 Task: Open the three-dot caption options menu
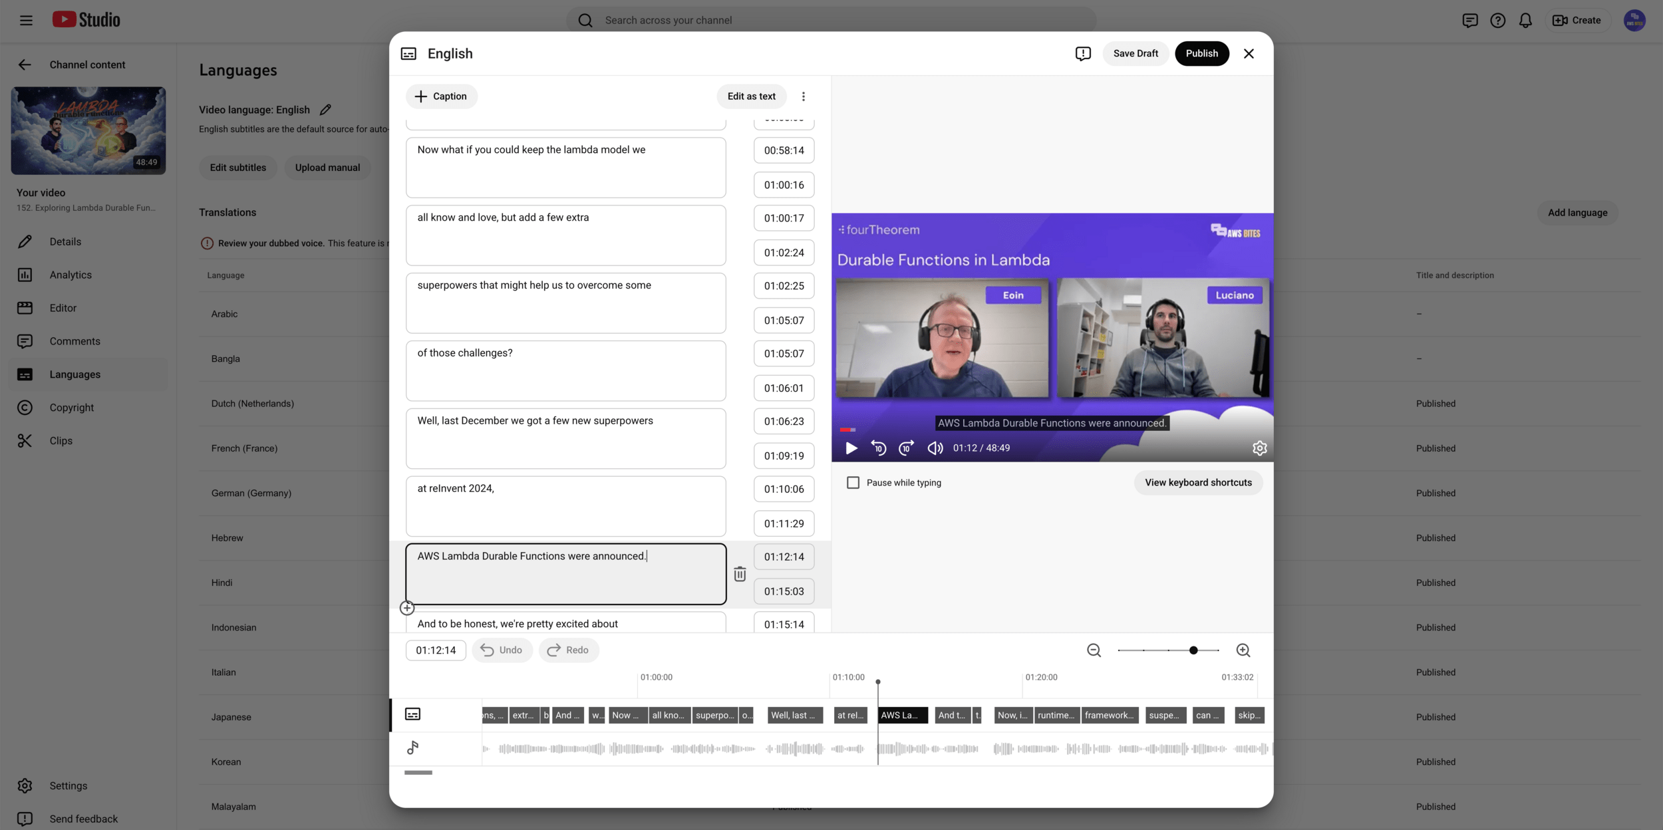[x=804, y=96]
